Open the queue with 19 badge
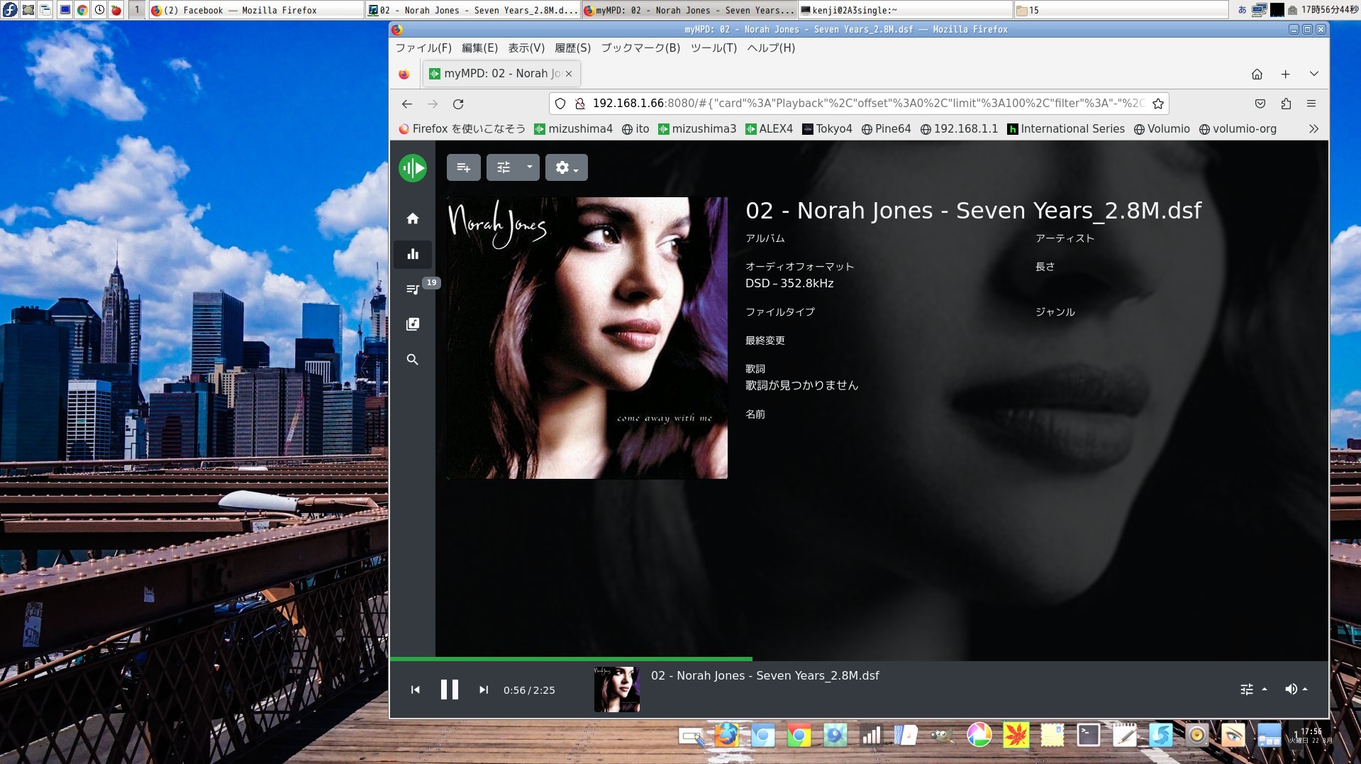This screenshot has width=1361, height=764. point(413,289)
